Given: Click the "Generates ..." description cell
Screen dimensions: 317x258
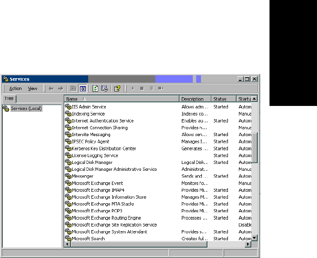Looking at the screenshot, I should [195, 148].
